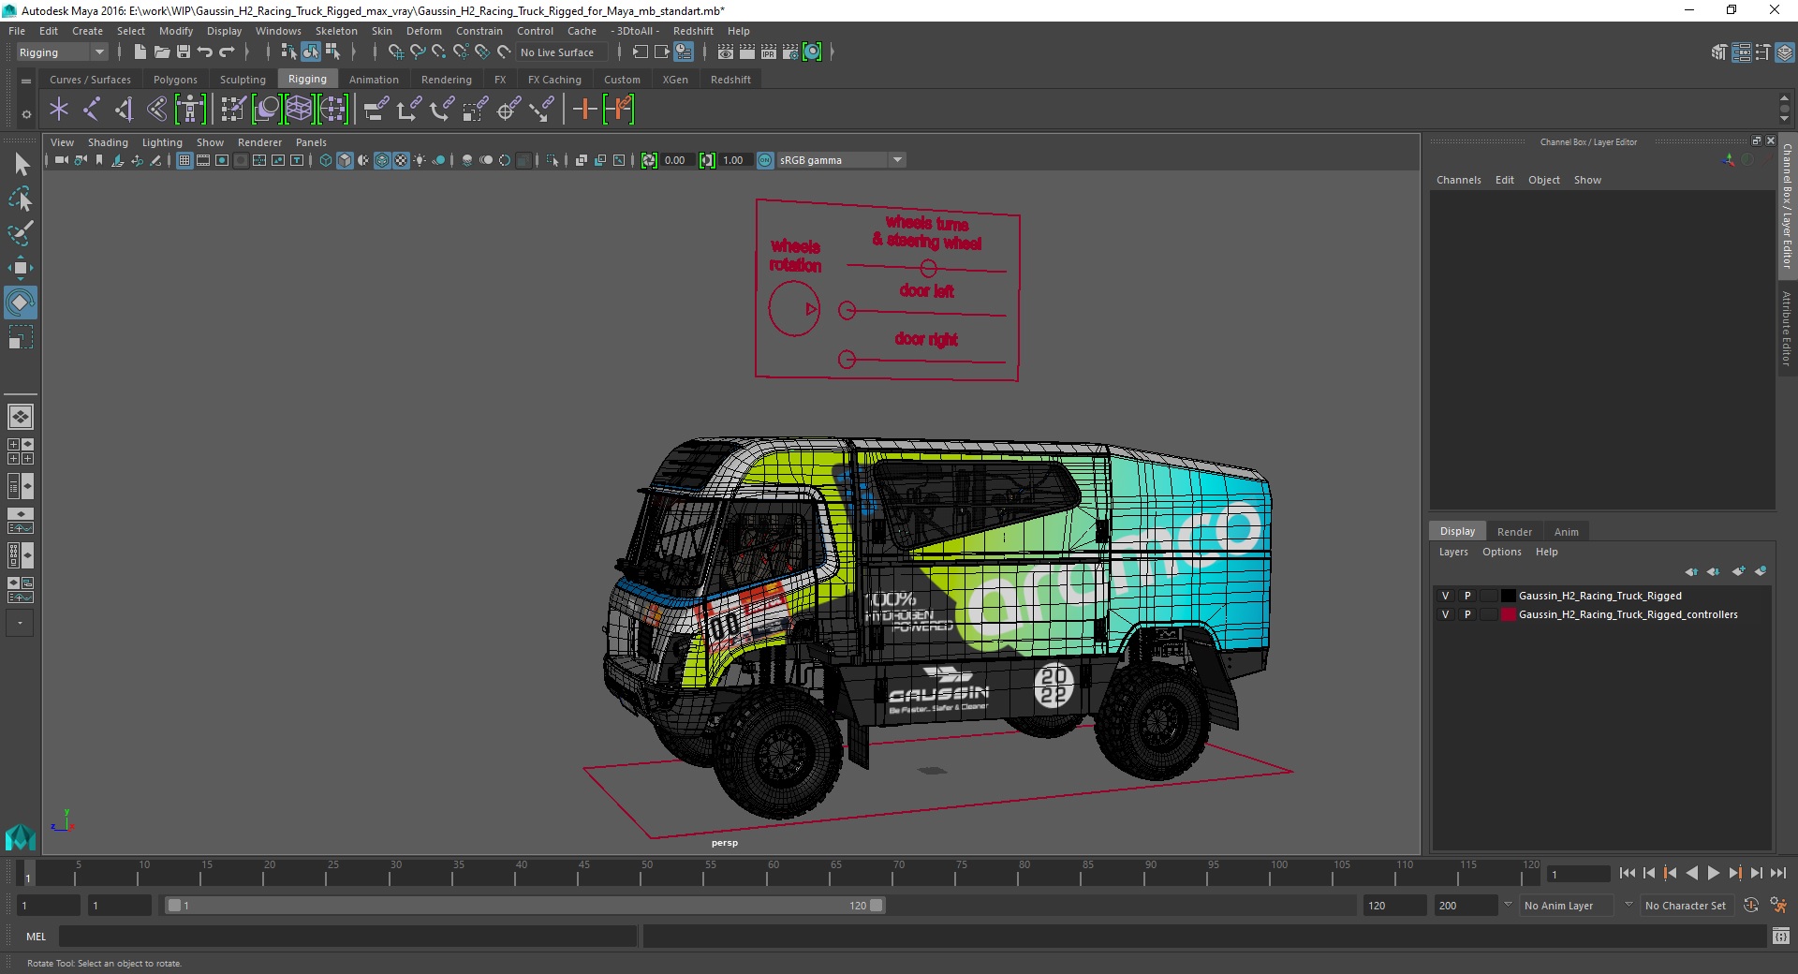The width and height of the screenshot is (1798, 974).
Task: Click the red color swatch of controllers layer
Action: tap(1508, 614)
